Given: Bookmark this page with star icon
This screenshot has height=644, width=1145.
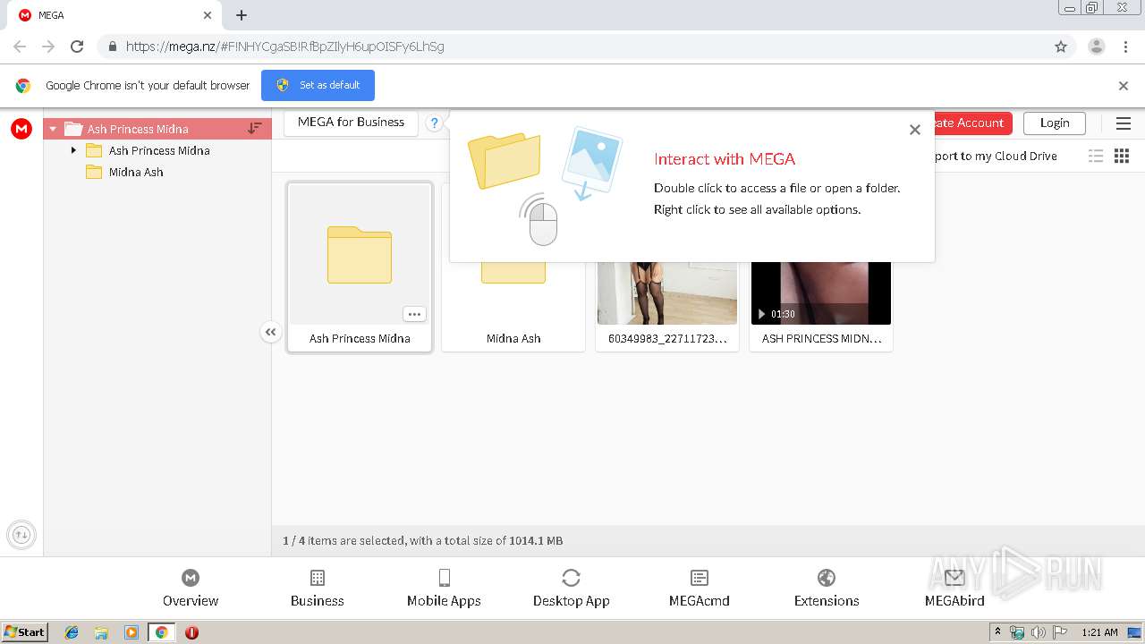Looking at the screenshot, I should (x=1061, y=47).
